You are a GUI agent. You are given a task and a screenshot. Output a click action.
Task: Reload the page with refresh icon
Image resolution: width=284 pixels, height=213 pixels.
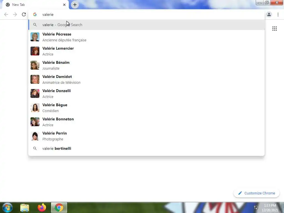pyautogui.click(x=24, y=14)
